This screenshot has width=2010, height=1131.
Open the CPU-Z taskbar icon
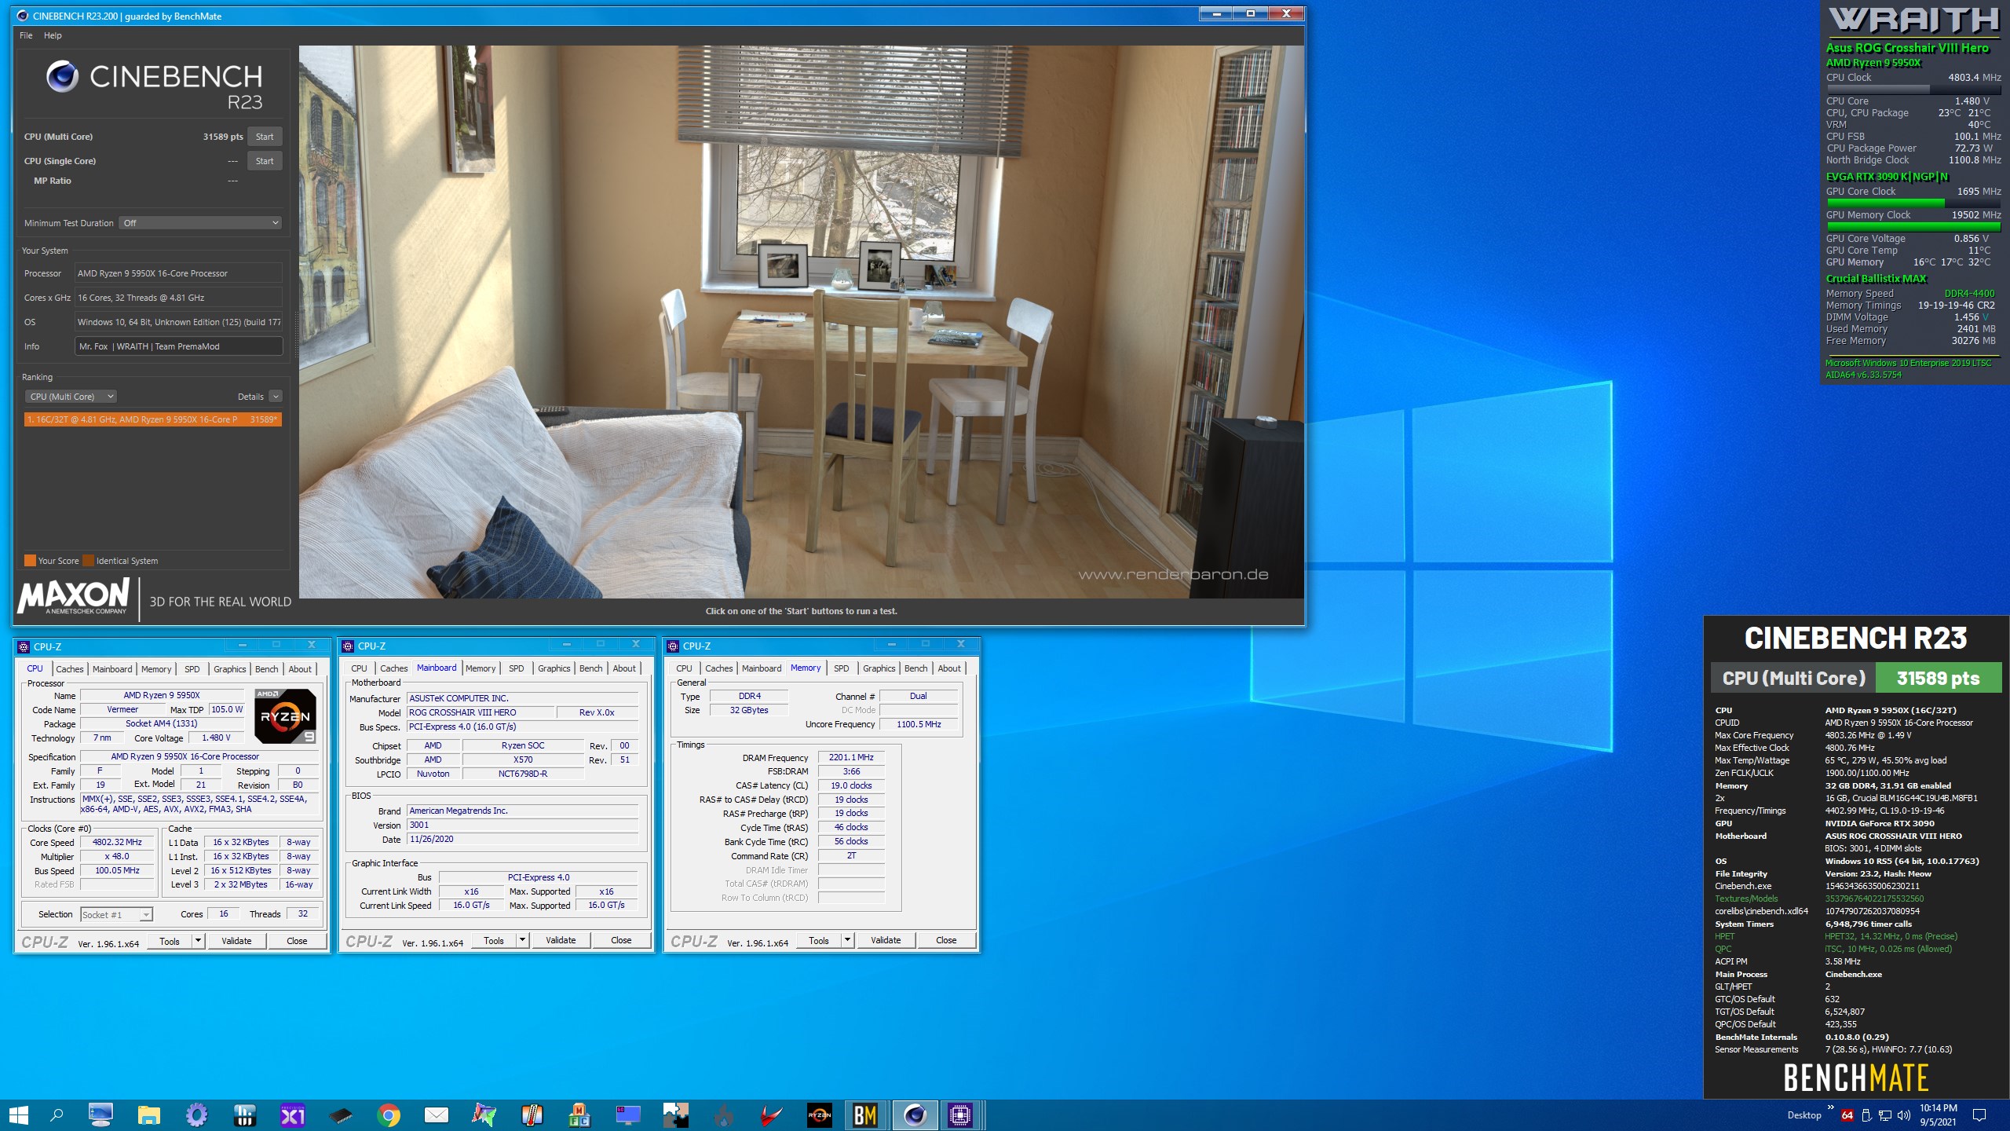[960, 1115]
